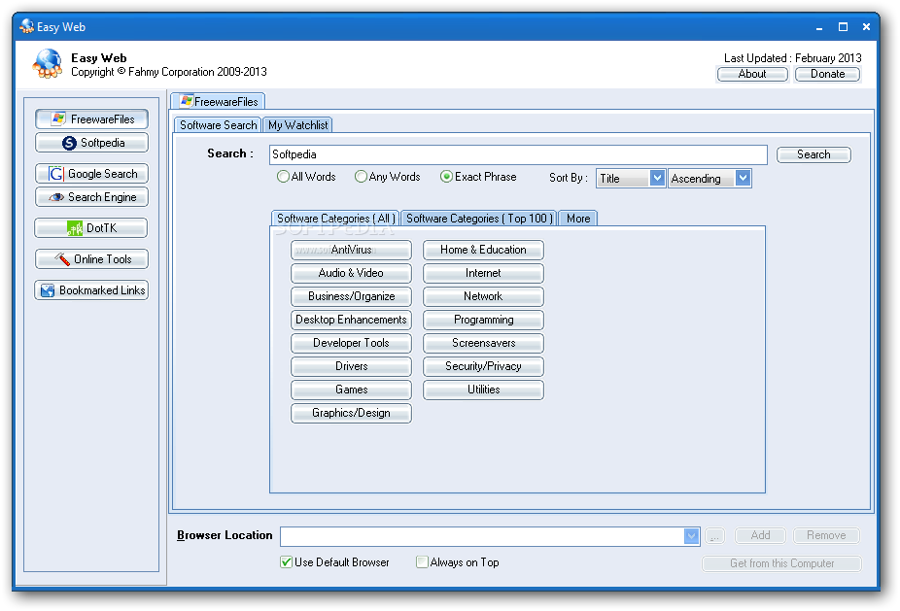900x611 pixels.
Task: Browse the Network category
Action: click(483, 296)
